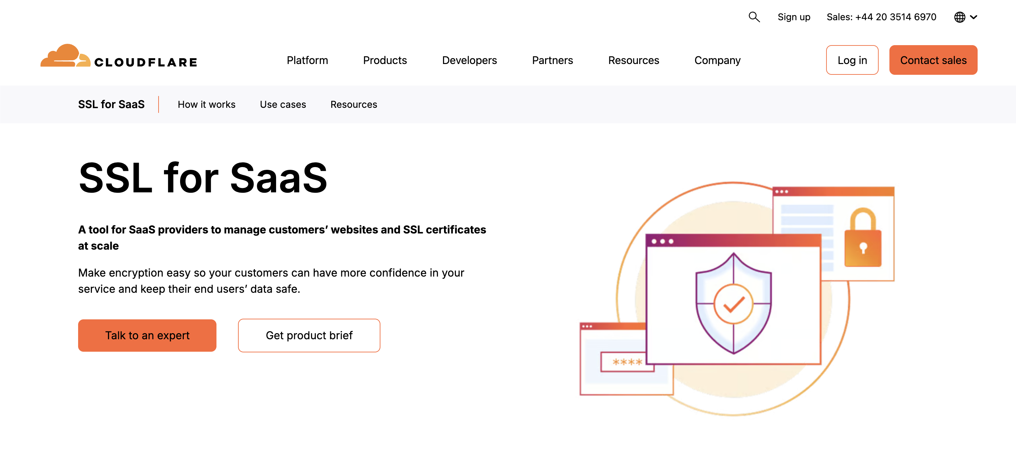The height and width of the screenshot is (475, 1016).
Task: Click the Sales phone number
Action: pyautogui.click(x=881, y=17)
